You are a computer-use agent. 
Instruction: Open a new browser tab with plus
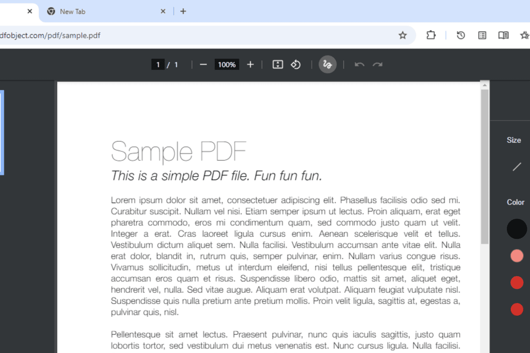point(183,11)
